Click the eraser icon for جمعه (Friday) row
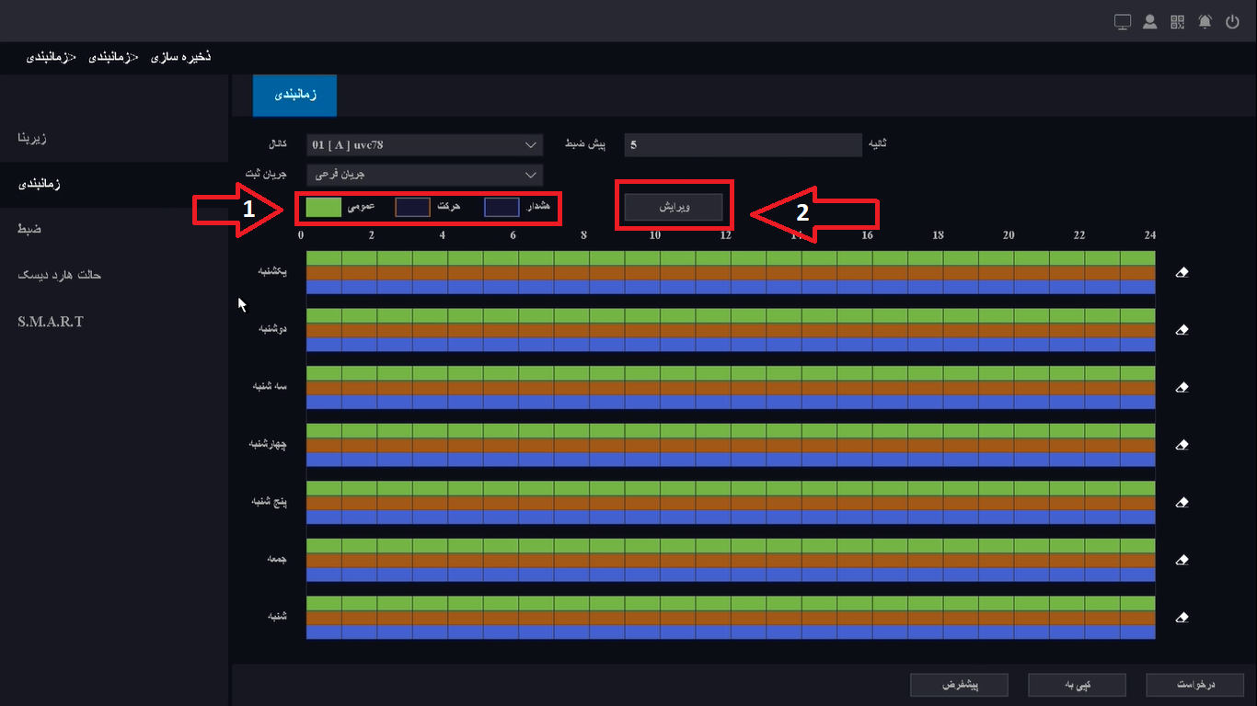This screenshot has height=706, width=1257. pyautogui.click(x=1182, y=560)
